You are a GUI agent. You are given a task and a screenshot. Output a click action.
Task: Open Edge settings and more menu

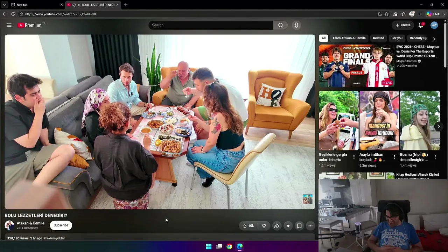[420, 14]
